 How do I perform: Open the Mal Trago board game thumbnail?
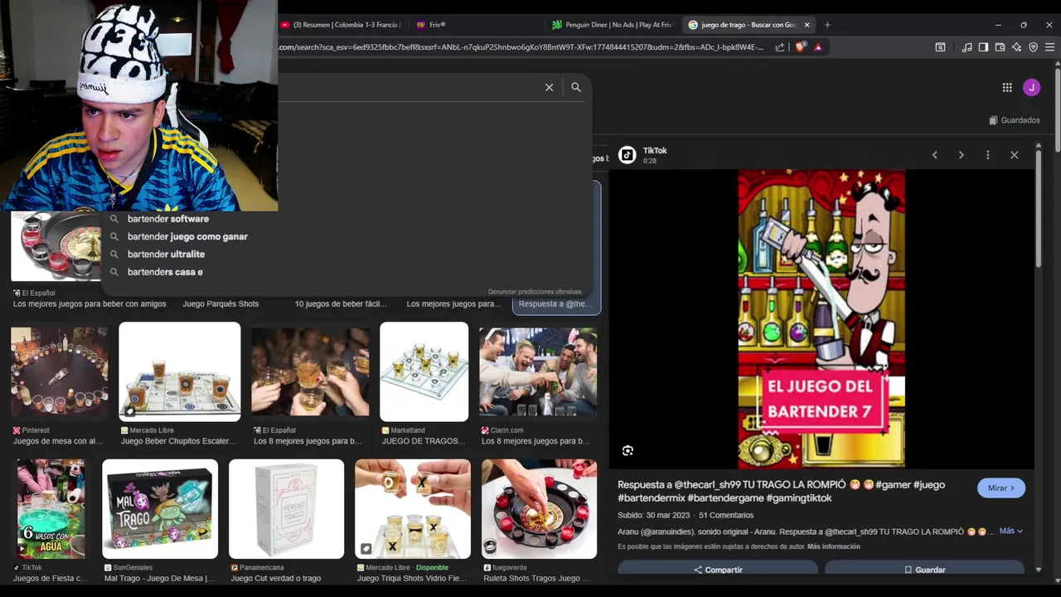tap(160, 509)
